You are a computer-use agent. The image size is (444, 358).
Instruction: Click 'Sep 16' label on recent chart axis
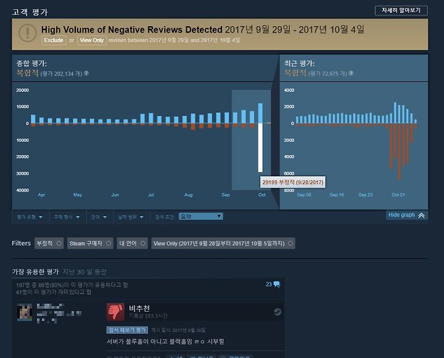337,194
